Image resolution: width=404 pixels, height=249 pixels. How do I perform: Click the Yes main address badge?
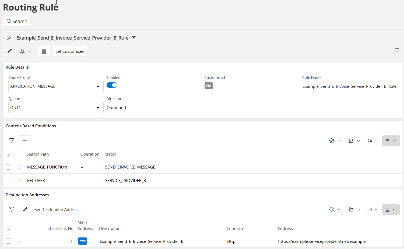(x=83, y=241)
